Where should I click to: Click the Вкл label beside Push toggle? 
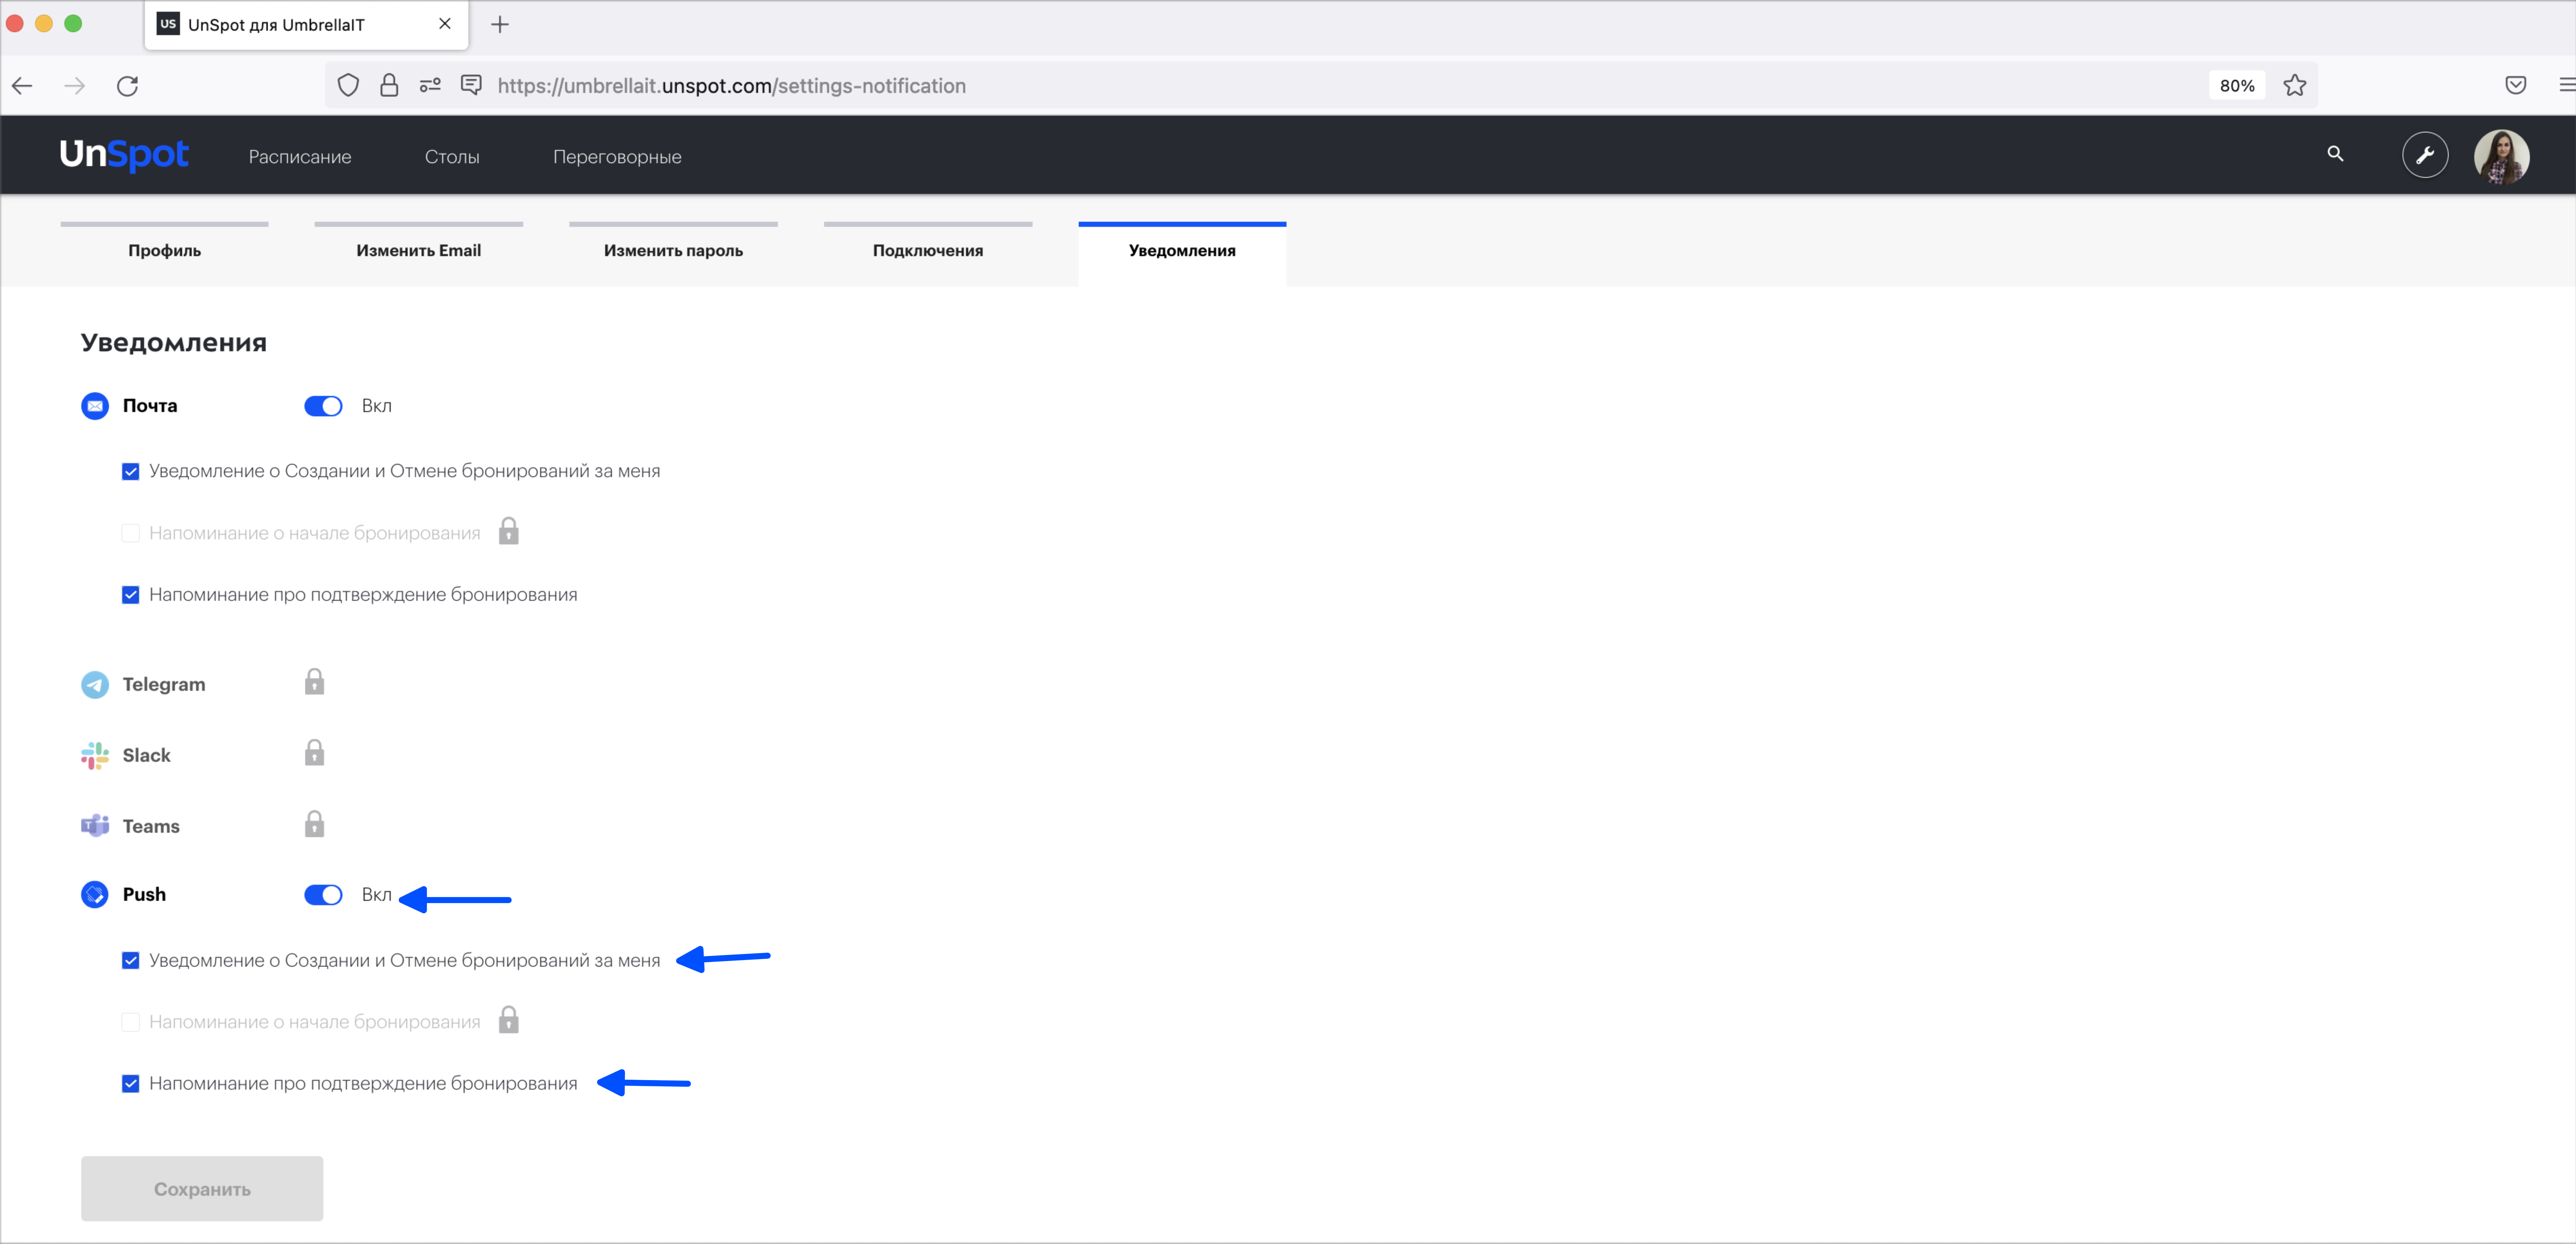point(377,895)
